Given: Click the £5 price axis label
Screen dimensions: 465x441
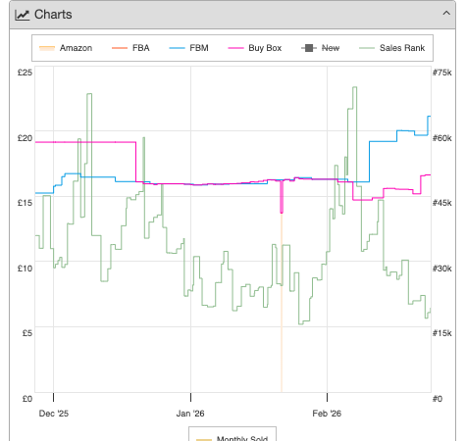Looking at the screenshot, I should pyautogui.click(x=27, y=333).
